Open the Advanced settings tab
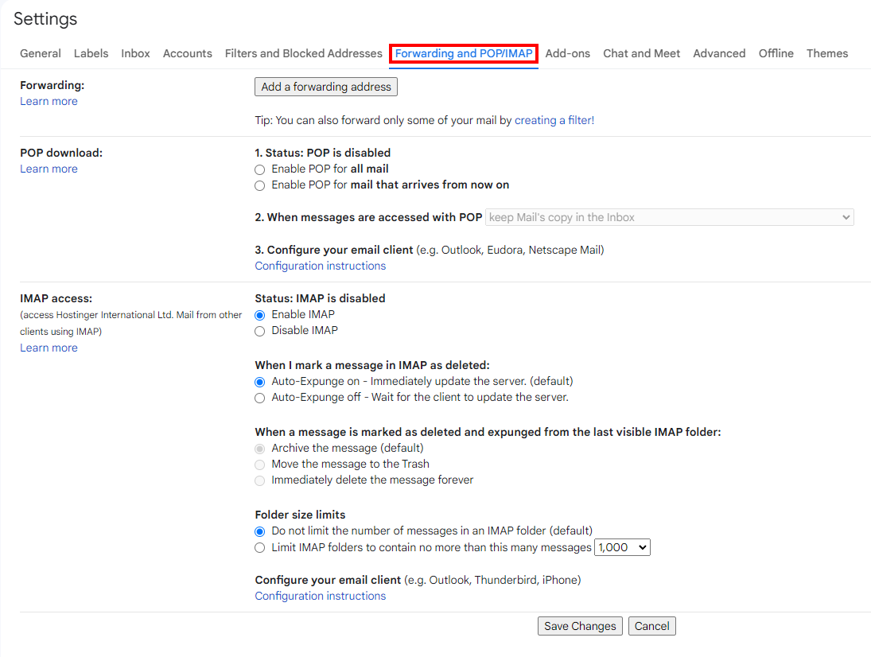 [719, 53]
